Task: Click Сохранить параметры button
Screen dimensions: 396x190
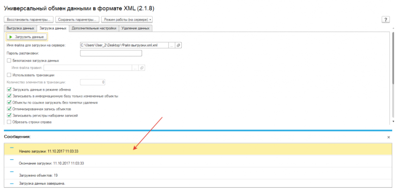Action: [77, 19]
